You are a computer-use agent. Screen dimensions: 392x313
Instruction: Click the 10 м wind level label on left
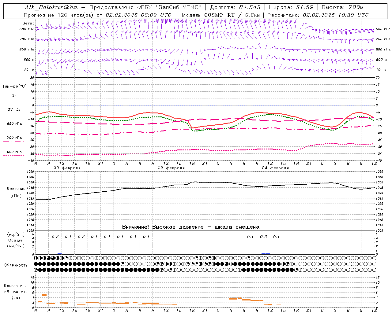pyautogui.click(x=29, y=70)
